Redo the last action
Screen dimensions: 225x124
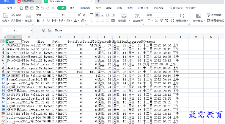pos(48,8)
